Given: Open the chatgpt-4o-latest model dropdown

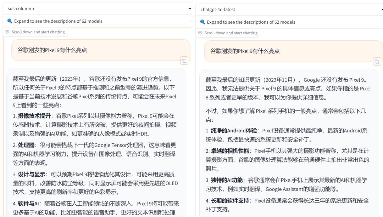Looking at the screenshot, I should tap(287, 10).
